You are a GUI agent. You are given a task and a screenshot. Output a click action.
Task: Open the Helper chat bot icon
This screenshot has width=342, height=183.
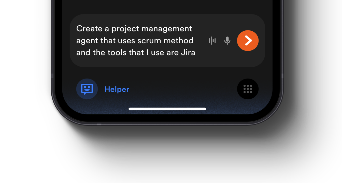(x=87, y=89)
